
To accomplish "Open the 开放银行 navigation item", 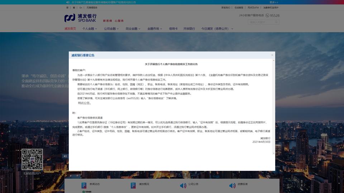I will pos(189,29).
